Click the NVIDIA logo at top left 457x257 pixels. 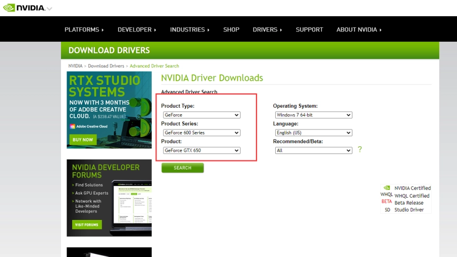point(24,8)
